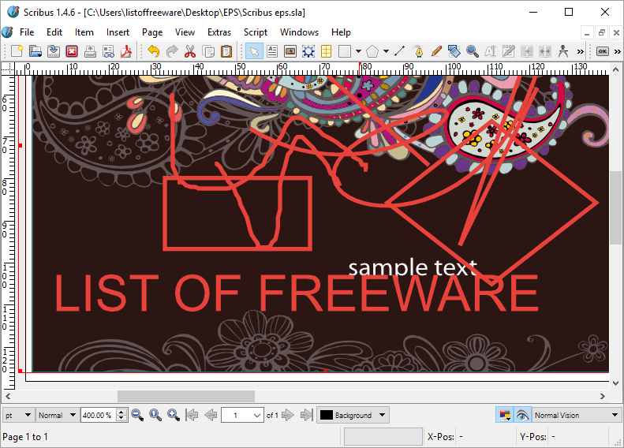624x448 pixels.
Task: Create a new document with the New icon
Action: pos(17,51)
